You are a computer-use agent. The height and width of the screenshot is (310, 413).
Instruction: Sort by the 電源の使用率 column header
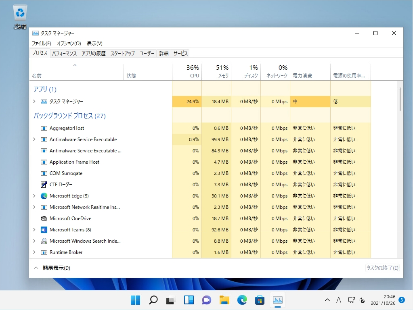tap(350, 72)
